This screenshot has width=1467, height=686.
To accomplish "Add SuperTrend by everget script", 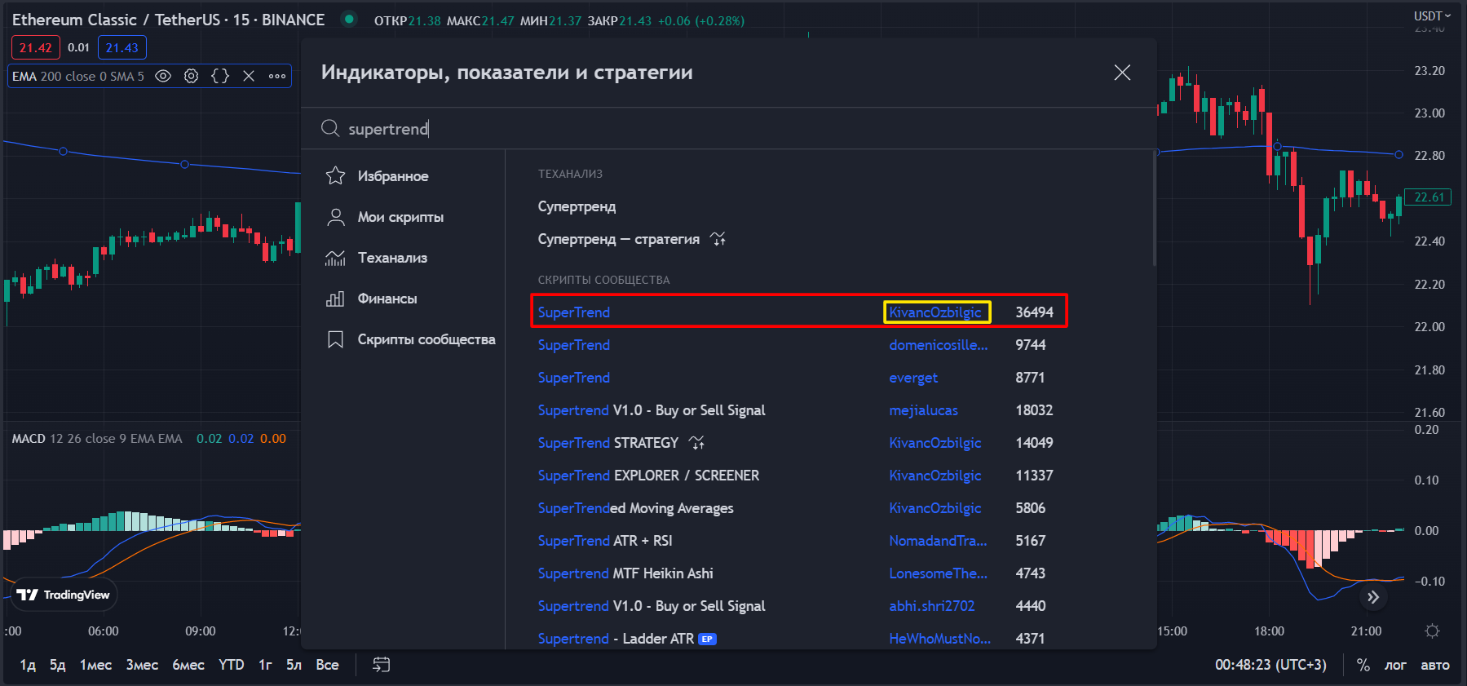I will 573,378.
